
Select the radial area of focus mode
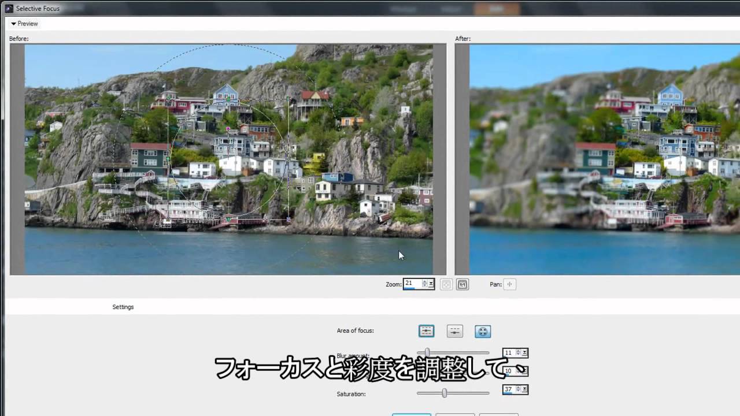pos(483,331)
